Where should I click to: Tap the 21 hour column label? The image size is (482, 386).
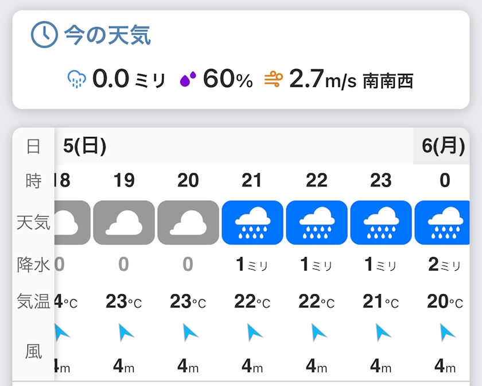tap(251, 180)
